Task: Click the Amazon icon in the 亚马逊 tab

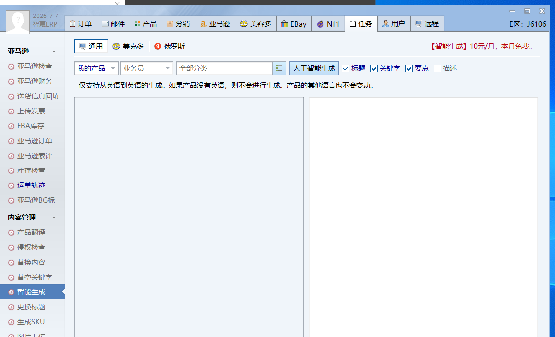Action: point(203,24)
